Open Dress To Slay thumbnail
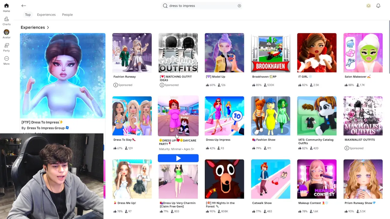Image resolution: width=390 pixels, height=219 pixels. click(x=132, y=116)
